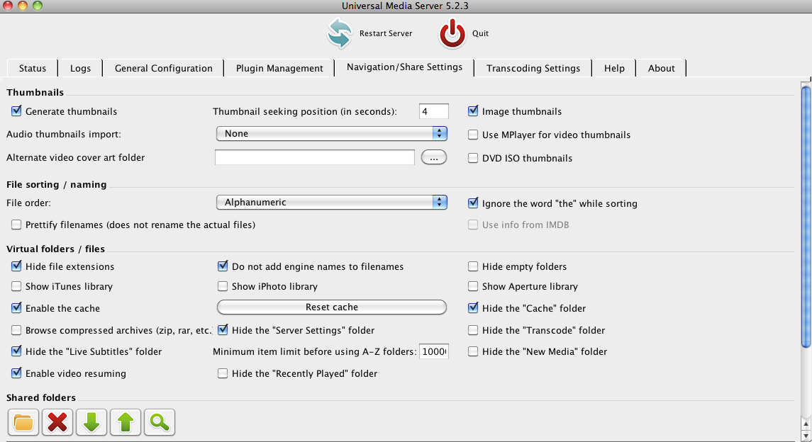Toggle Enable video resuming
Viewport: 812px width, 442px height.
click(16, 373)
